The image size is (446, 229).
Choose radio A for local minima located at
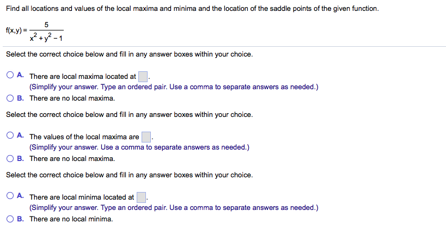pos(10,196)
